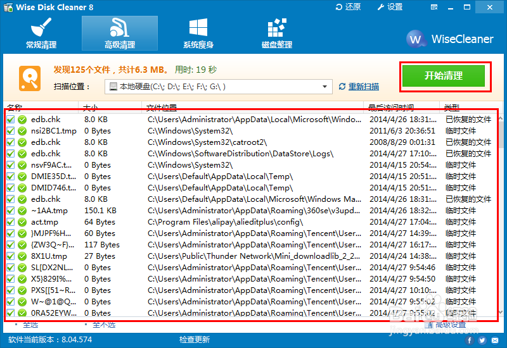The width and height of the screenshot is (507, 348).
Task: Click scrollbar down arrow in file list
Action: point(501,312)
